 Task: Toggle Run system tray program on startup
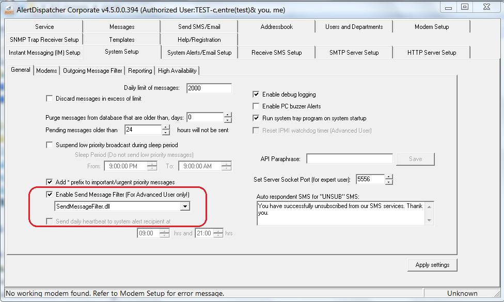pos(256,118)
